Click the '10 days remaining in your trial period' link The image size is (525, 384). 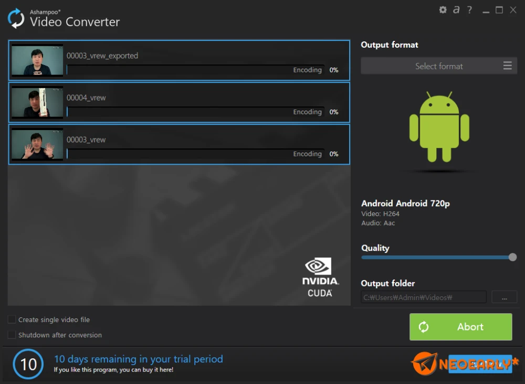pos(139,359)
